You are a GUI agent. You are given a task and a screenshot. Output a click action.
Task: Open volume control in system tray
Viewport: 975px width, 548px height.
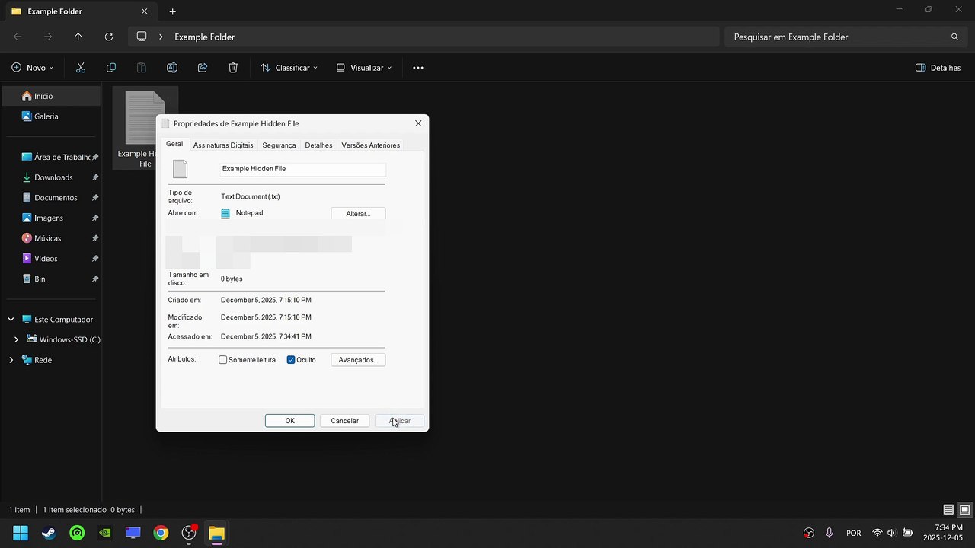892,533
